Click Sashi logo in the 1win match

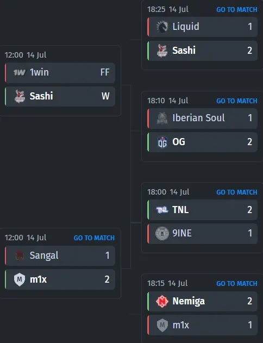[x=20, y=96]
